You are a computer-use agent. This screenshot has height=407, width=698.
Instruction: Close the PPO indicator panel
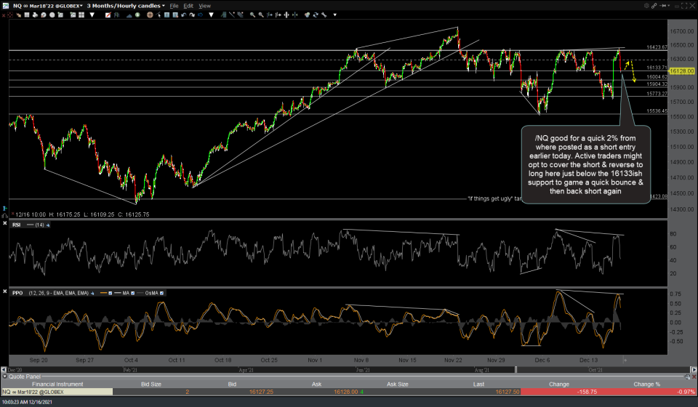4,291
